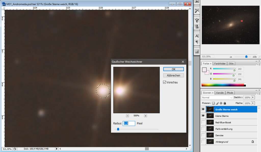Close the Ebenen tab with its X
This screenshot has width=261, height=152.
[x=213, y=93]
